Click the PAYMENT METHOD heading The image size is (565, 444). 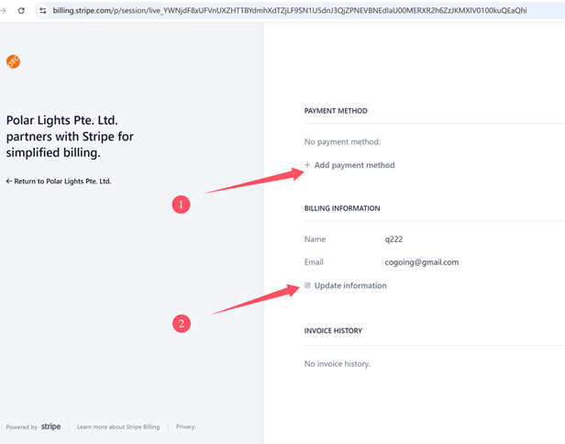336,111
